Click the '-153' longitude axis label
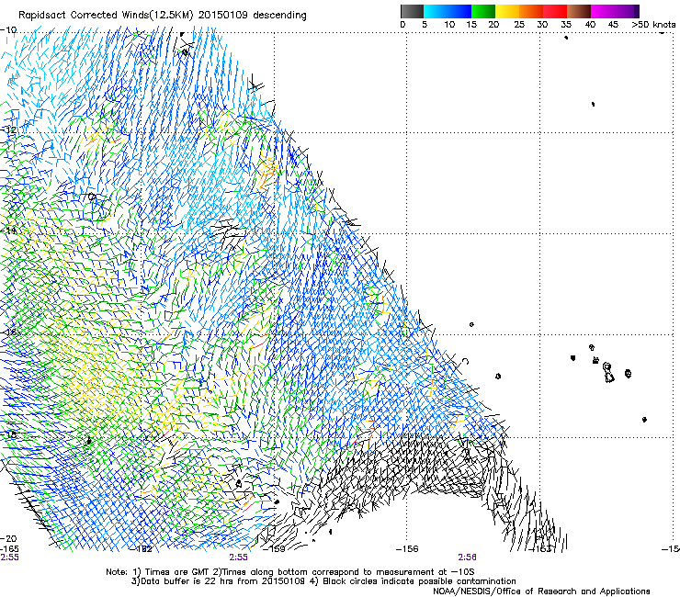680x597 pixels. (540, 549)
